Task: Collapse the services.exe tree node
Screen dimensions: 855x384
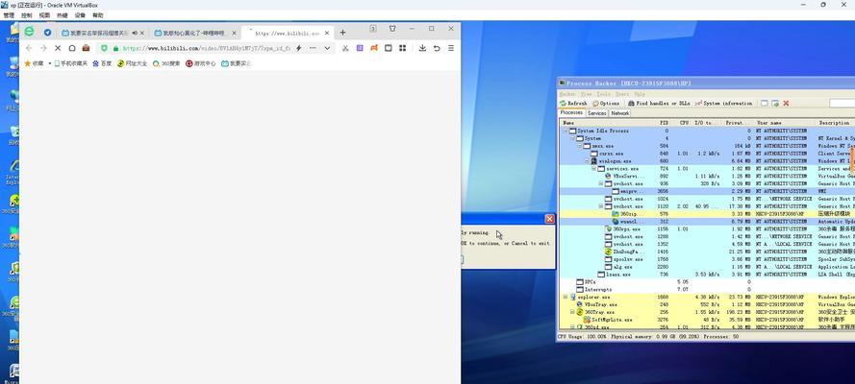Action: pos(595,169)
